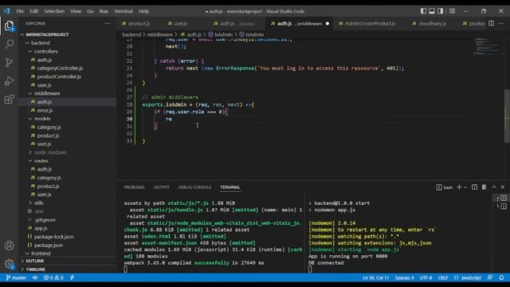510x287 pixels.
Task: Close the terminal panel
Action: (503, 187)
